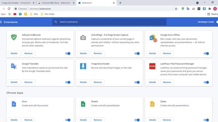Open the New folder bookmarks folder
The width and height of the screenshot is (218, 122).
coord(48,14)
